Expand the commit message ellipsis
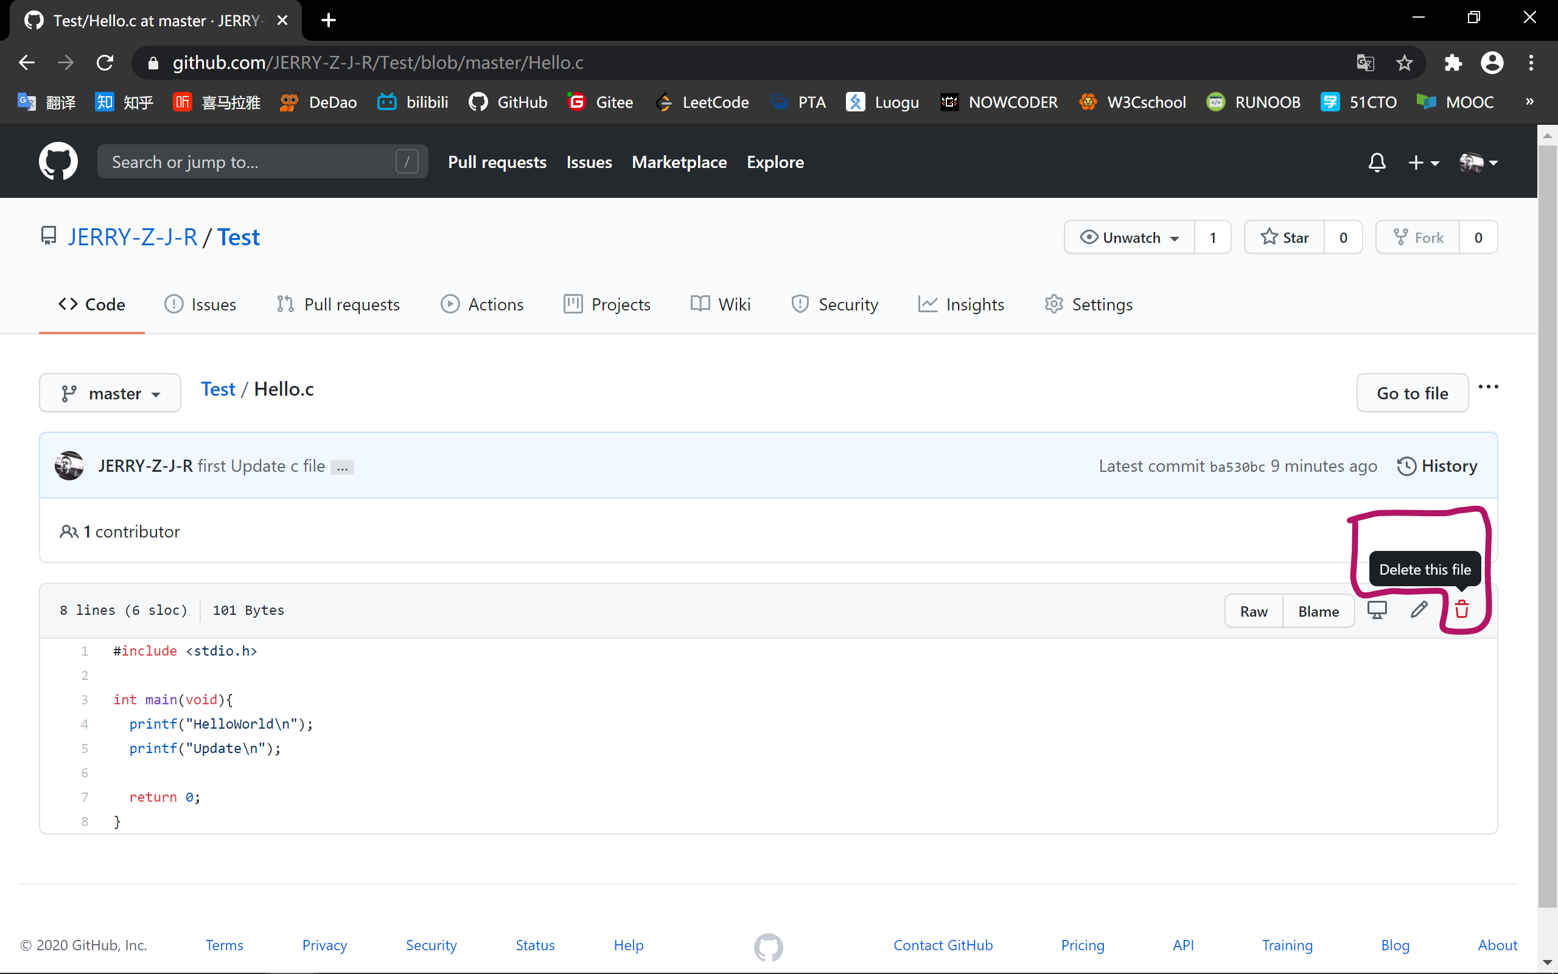The width and height of the screenshot is (1558, 974). click(342, 468)
